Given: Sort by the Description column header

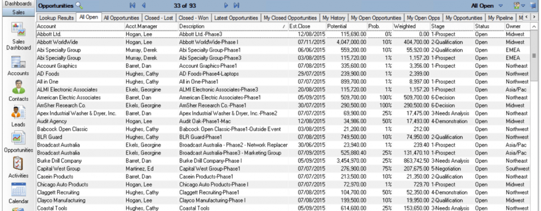Looking at the screenshot, I should click(x=233, y=26).
